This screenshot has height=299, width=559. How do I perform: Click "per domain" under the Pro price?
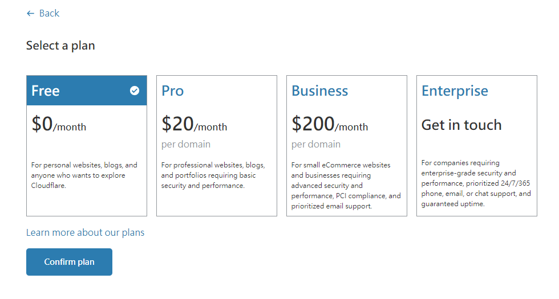pyautogui.click(x=186, y=144)
